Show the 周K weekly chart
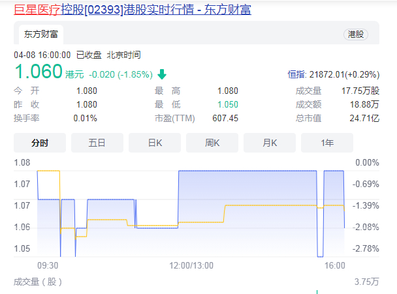The image size is (397, 294). pos(212,143)
